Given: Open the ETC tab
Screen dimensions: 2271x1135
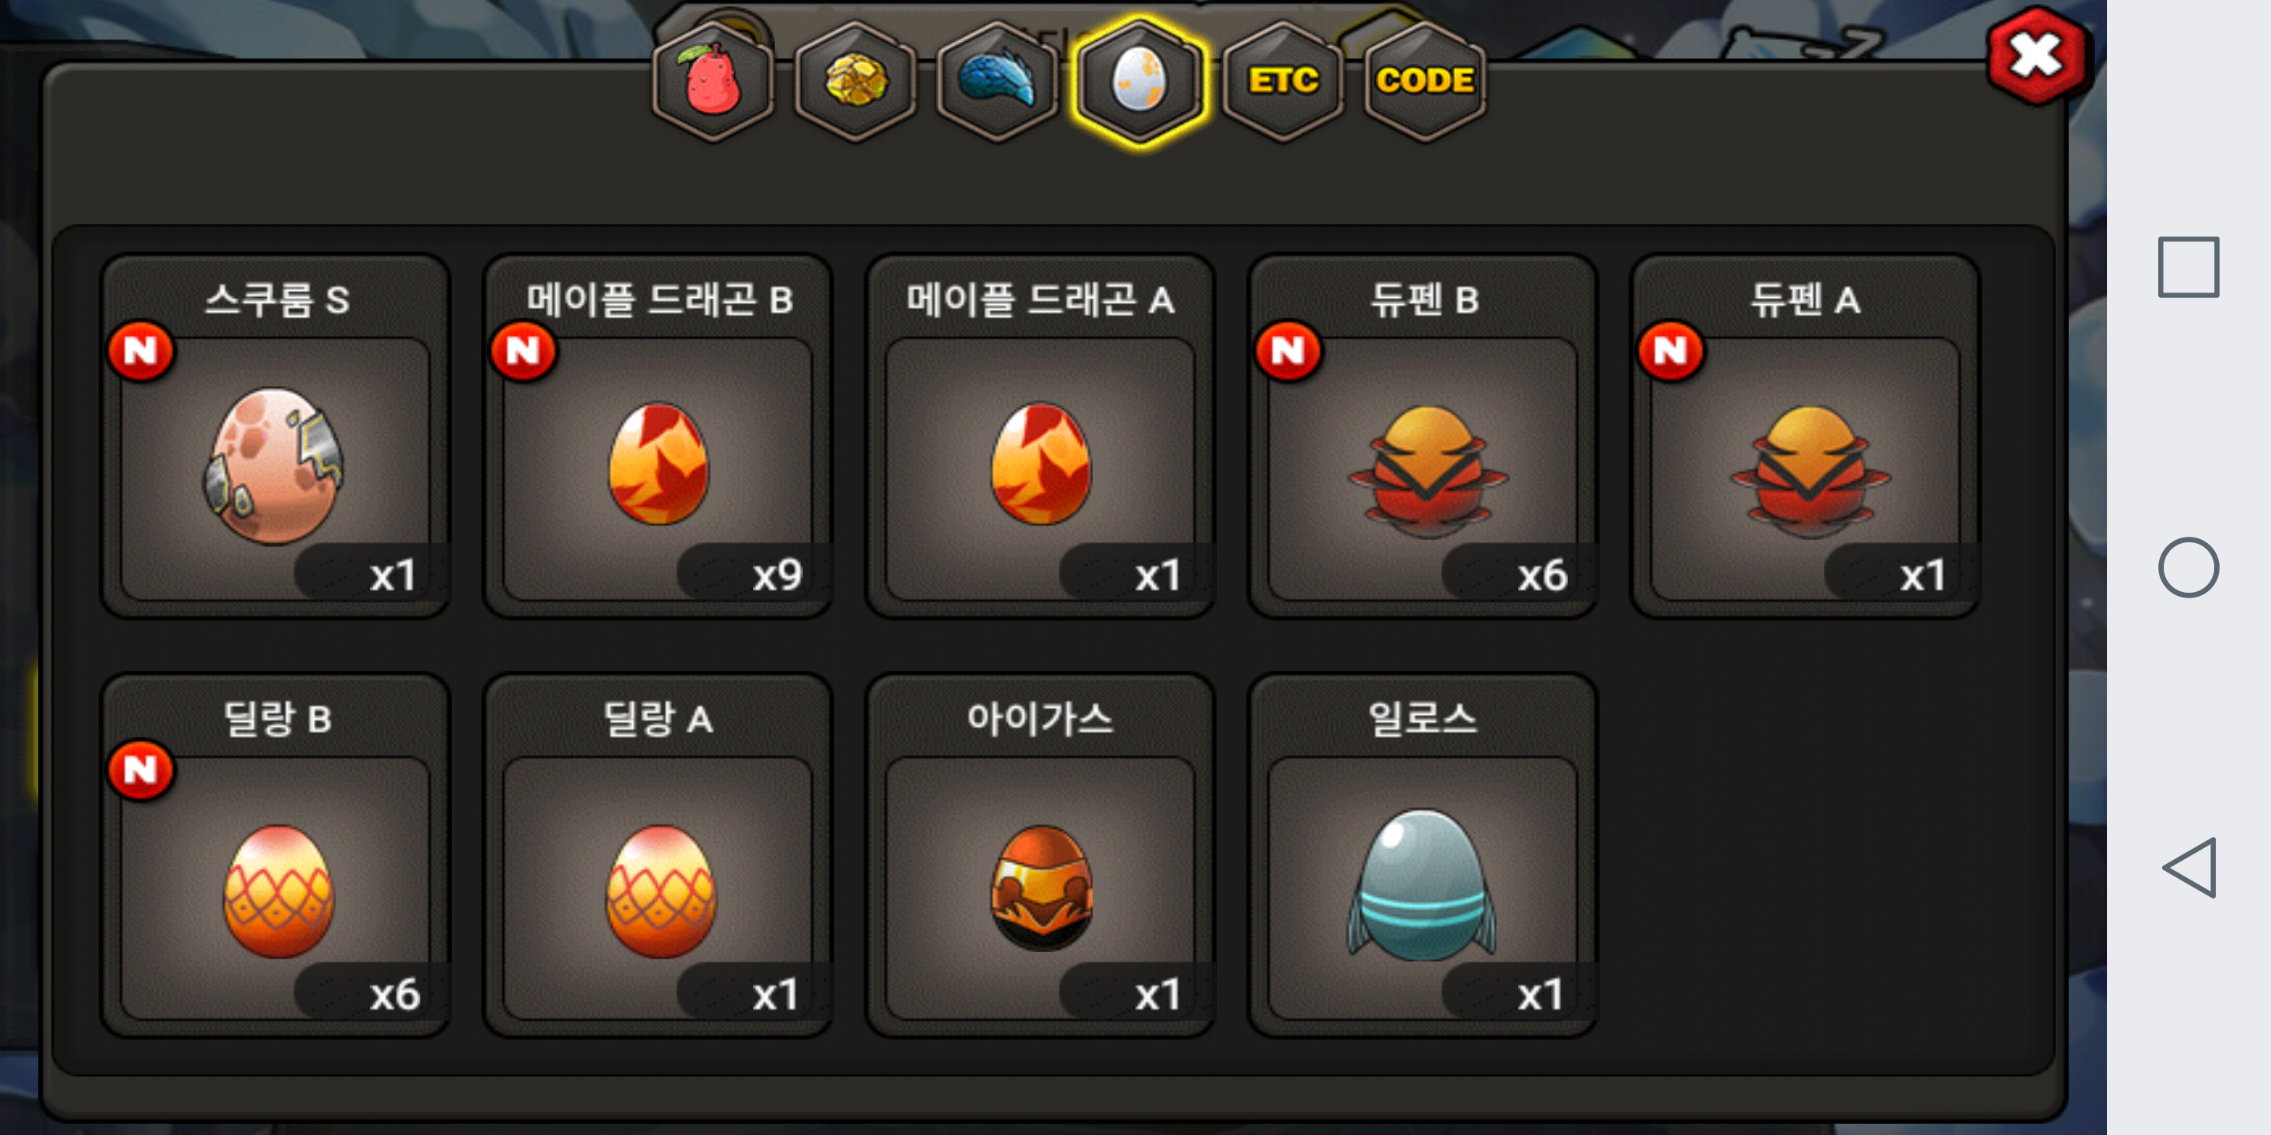Looking at the screenshot, I should coord(1284,81).
